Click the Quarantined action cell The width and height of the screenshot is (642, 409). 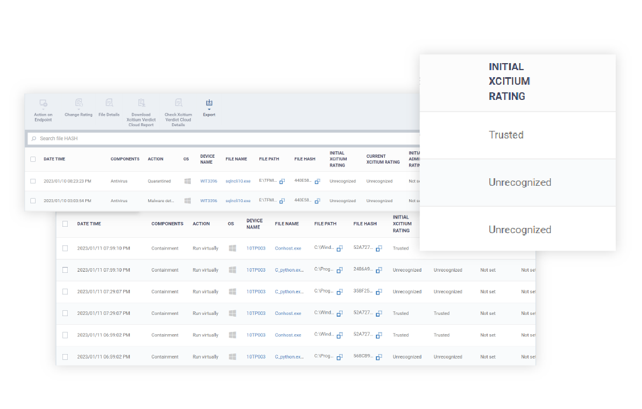159,181
